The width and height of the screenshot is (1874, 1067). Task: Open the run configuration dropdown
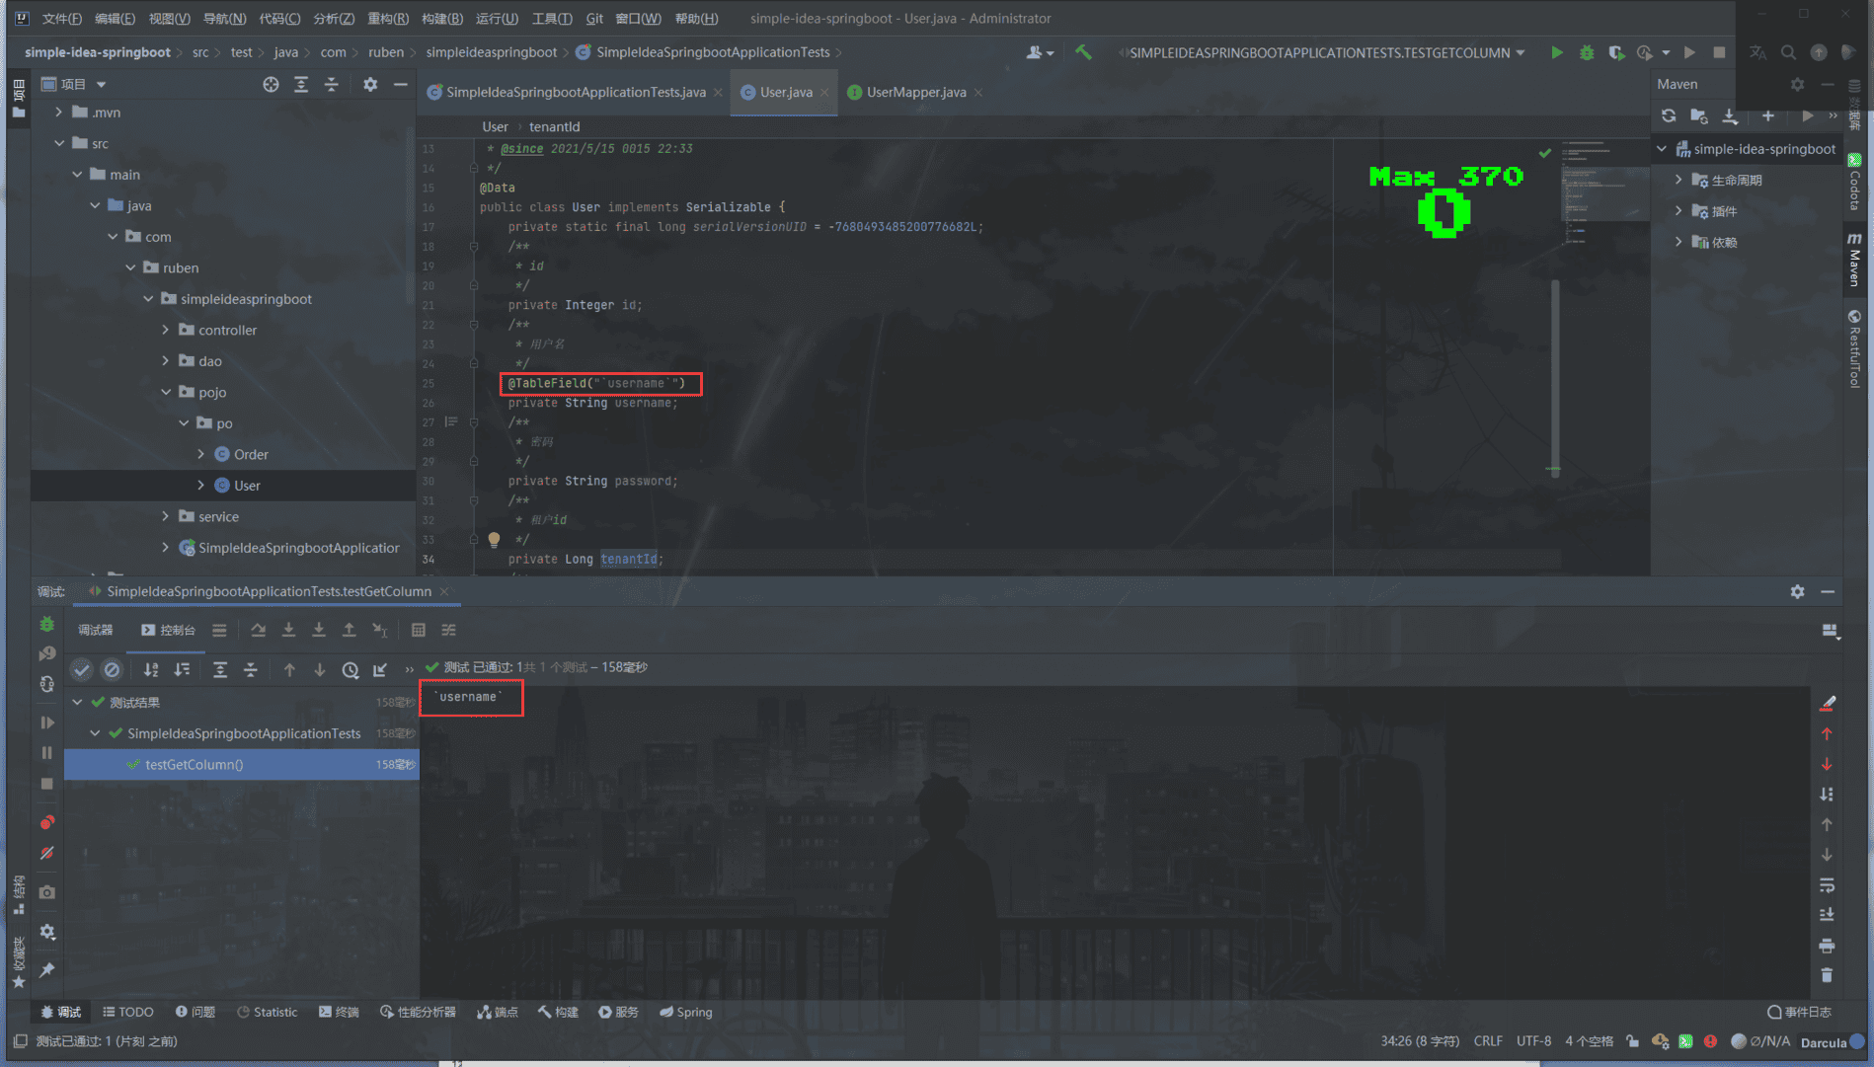coord(1521,52)
